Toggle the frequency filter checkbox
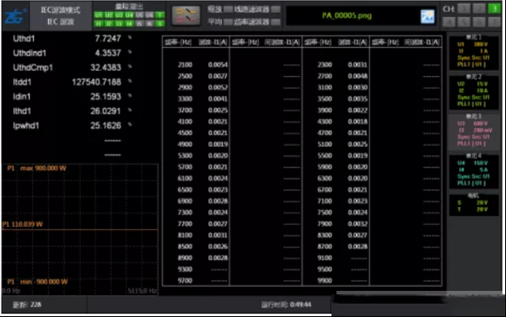506x317 pixels. coord(276,22)
